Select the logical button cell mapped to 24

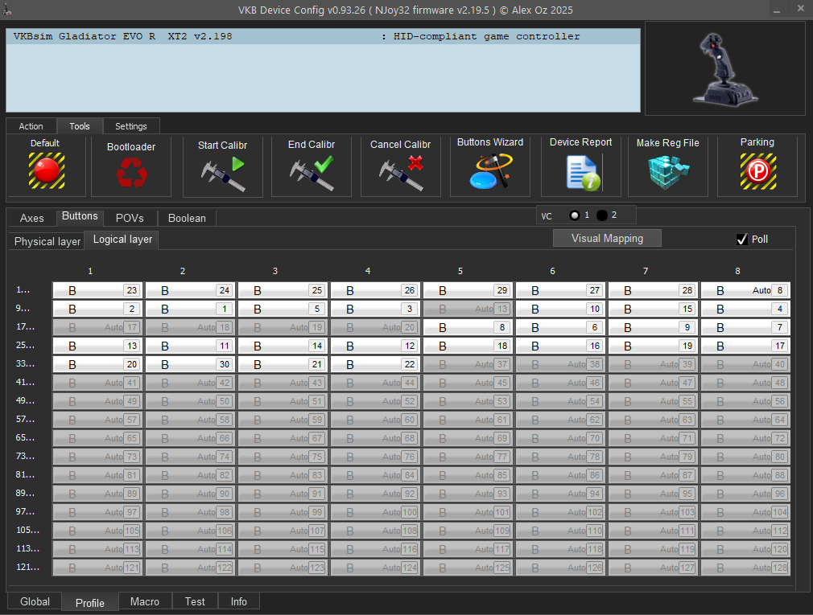pos(190,290)
